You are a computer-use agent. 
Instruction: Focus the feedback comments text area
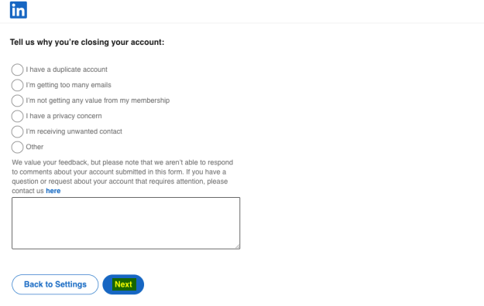pos(126,223)
